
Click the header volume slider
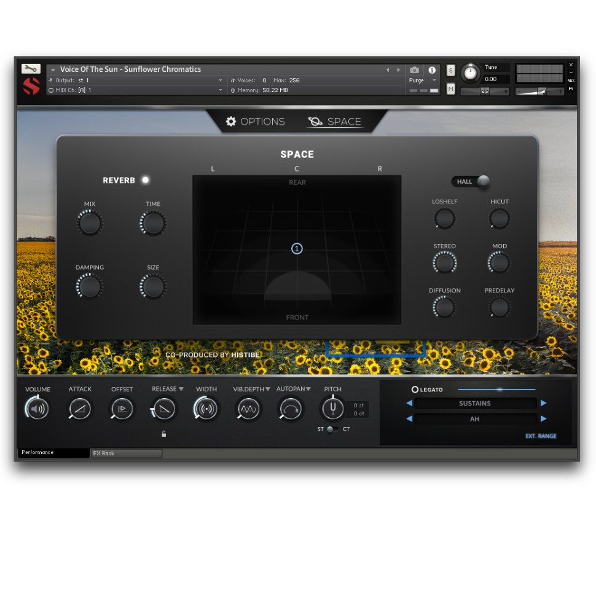coord(539,92)
